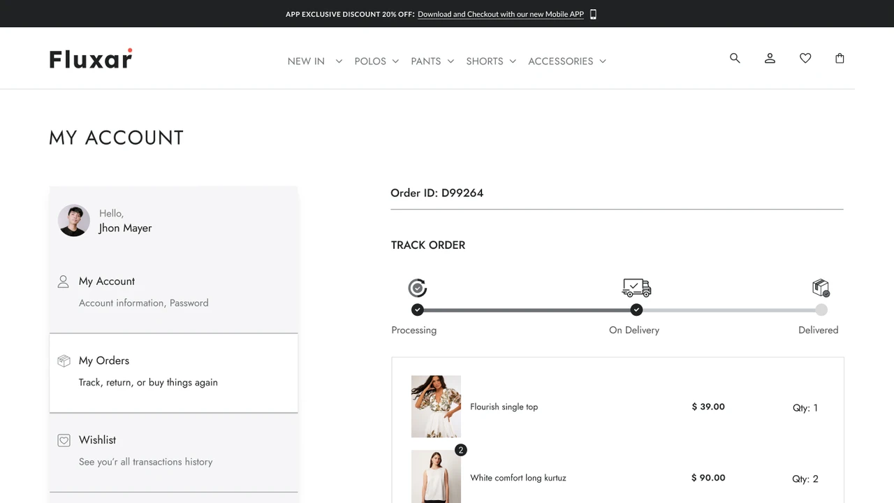This screenshot has width=894, height=503.
Task: Open the PANTS menu
Action: pos(426,61)
